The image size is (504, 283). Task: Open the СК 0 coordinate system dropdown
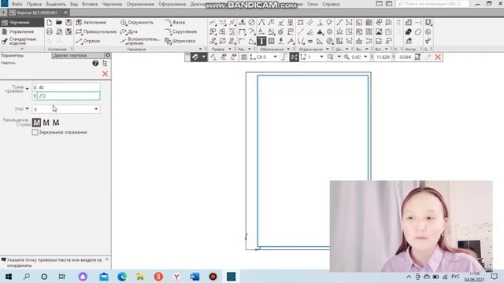[x=275, y=57]
